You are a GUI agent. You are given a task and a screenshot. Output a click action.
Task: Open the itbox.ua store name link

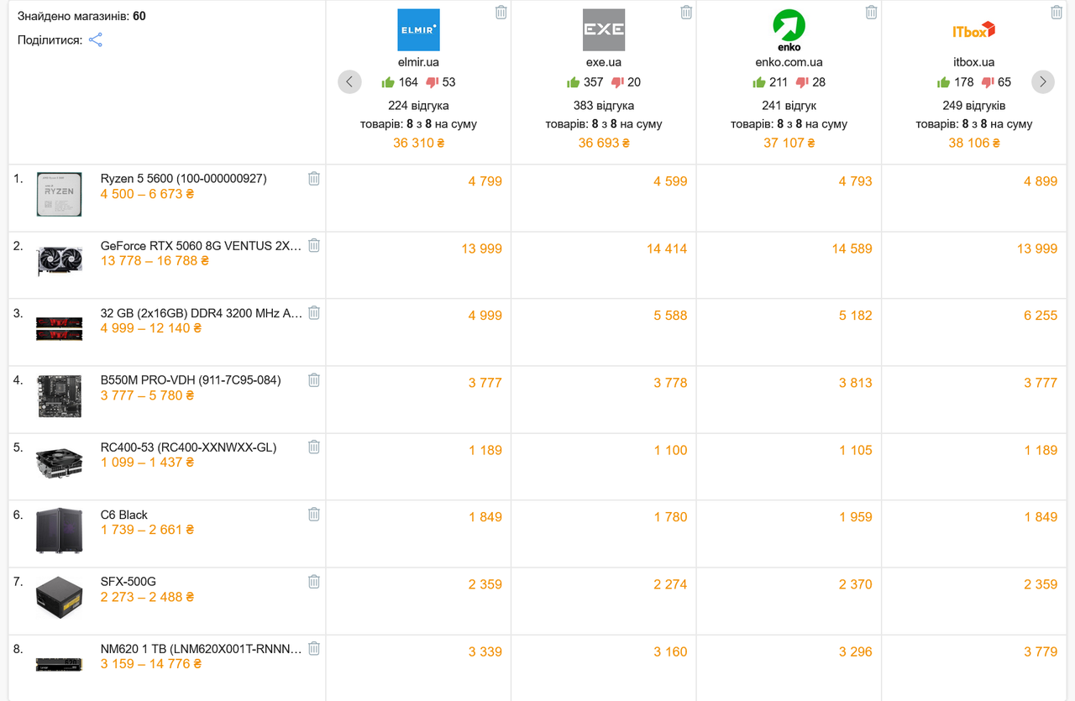pos(974,62)
